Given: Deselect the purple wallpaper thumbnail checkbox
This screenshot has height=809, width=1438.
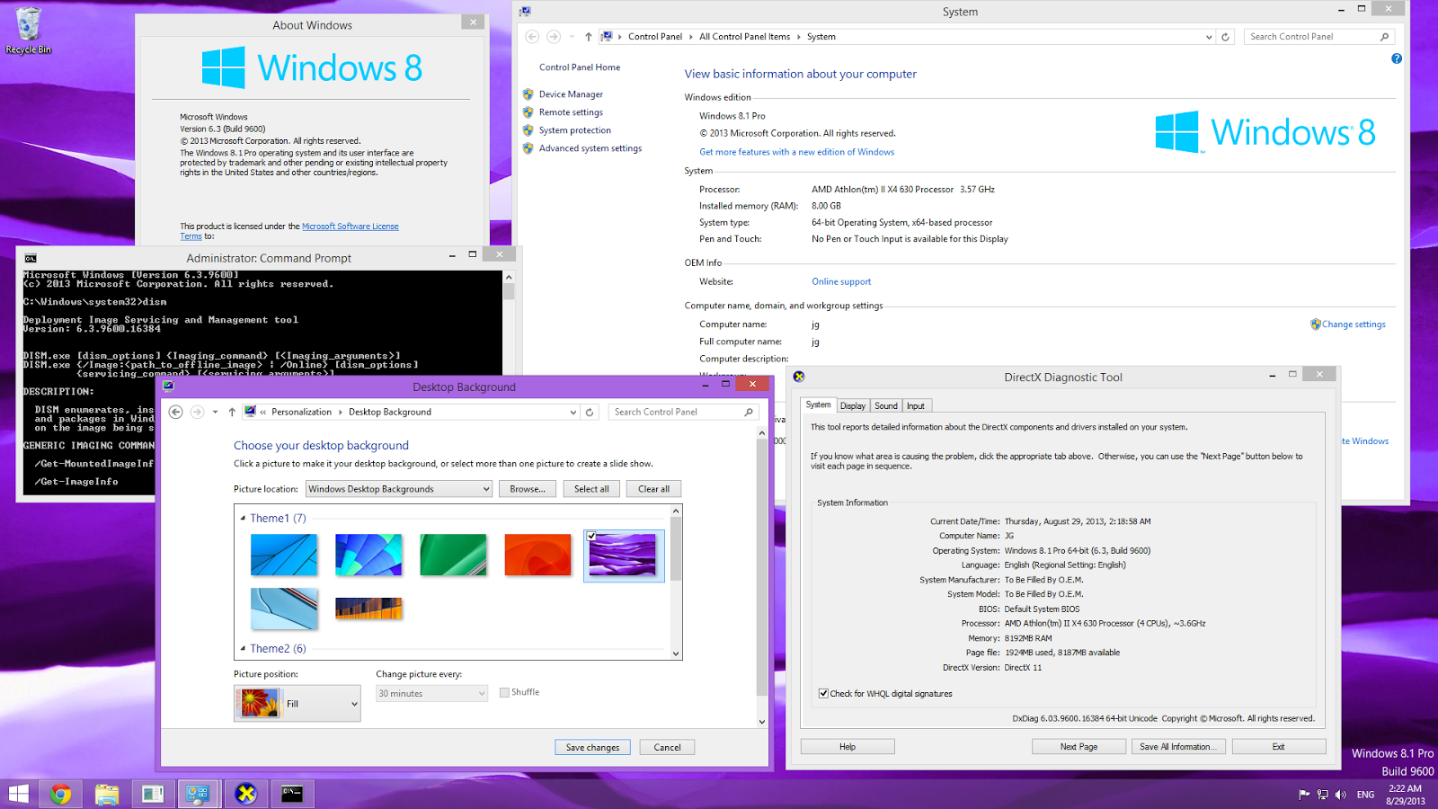Looking at the screenshot, I should tap(592, 535).
